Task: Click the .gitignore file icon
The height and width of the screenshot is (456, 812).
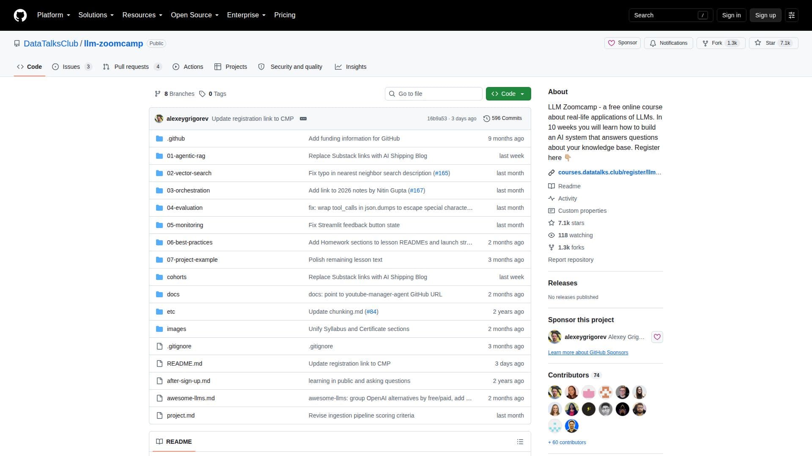Action: pyautogui.click(x=159, y=346)
